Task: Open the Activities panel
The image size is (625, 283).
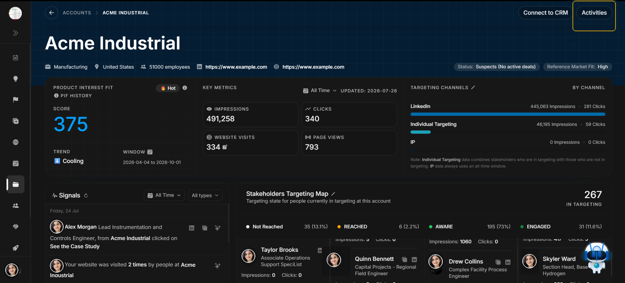Action: [594, 13]
